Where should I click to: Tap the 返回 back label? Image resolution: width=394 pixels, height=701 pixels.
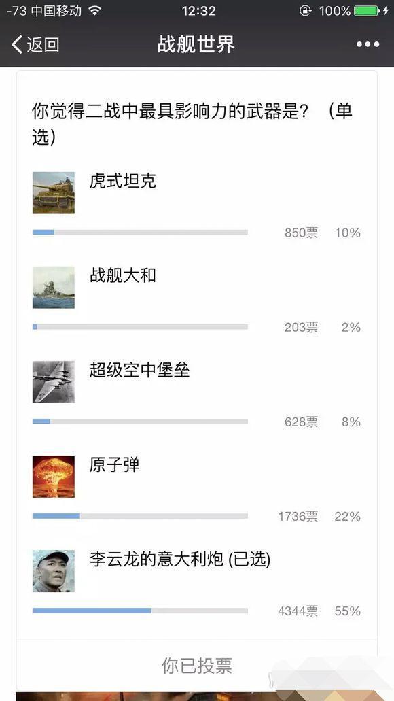click(43, 44)
